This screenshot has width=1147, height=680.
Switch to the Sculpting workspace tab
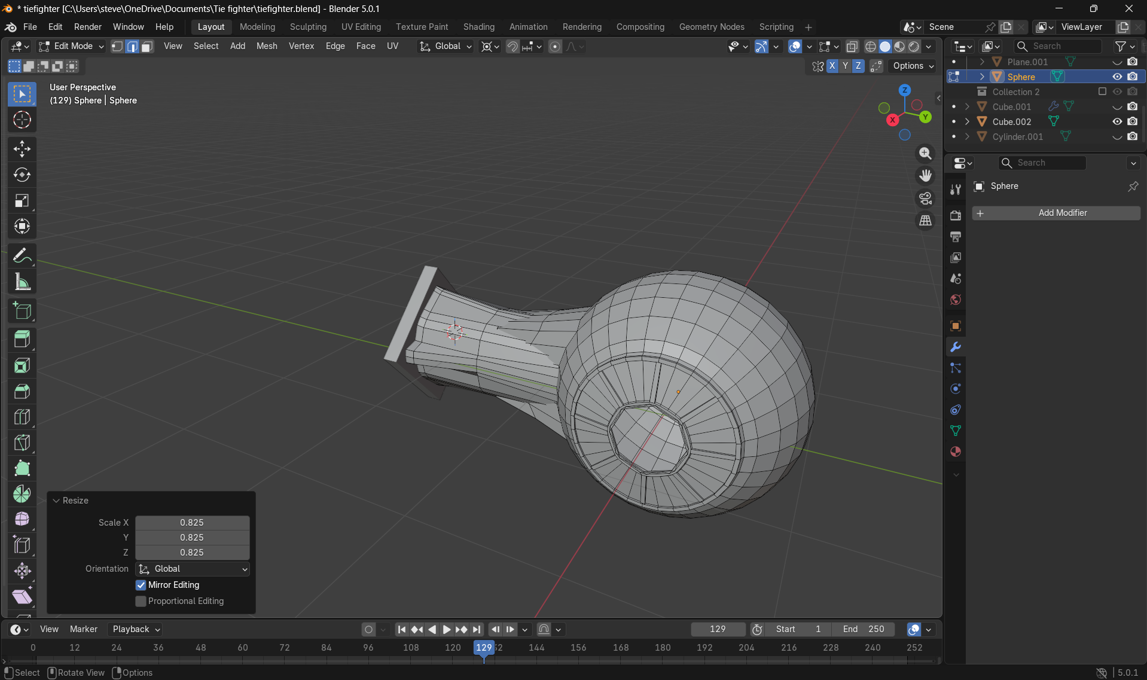(x=308, y=27)
